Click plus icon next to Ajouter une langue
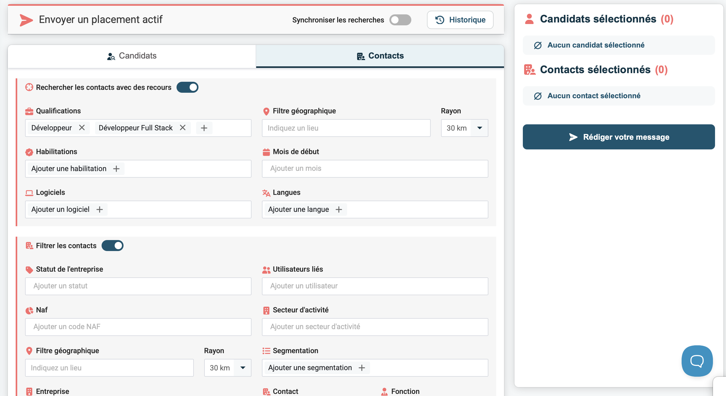 (x=339, y=209)
